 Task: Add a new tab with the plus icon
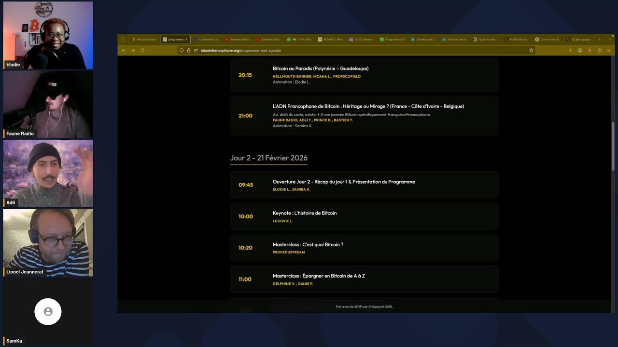tap(599, 40)
